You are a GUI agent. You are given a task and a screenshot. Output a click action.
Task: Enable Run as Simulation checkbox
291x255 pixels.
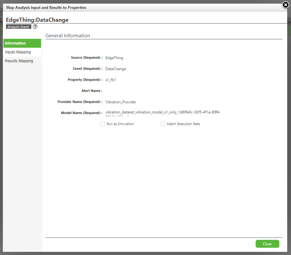[103, 124]
